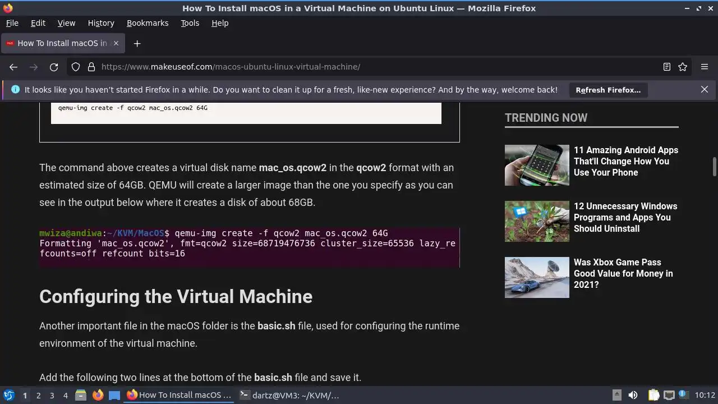Open the system application menu launcher
718x404 pixels.
[x=8, y=395]
